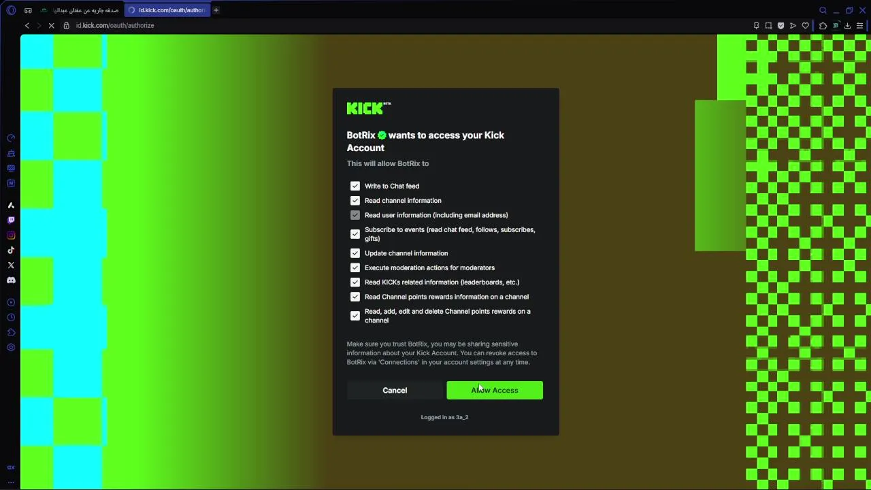Open a new tab with plus button
This screenshot has height=490, width=871.
(216, 10)
